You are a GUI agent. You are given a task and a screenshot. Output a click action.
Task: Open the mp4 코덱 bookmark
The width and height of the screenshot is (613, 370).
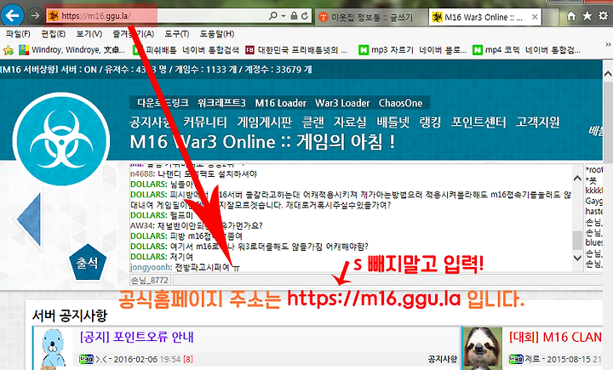[x=527, y=50]
